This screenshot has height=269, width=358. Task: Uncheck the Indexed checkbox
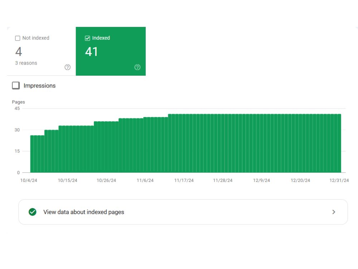87,38
